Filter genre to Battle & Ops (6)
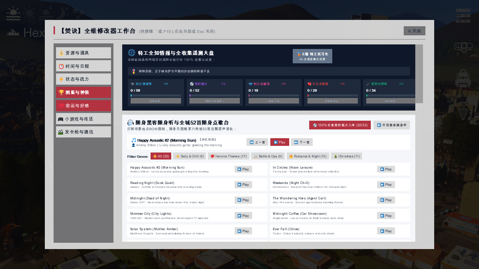The width and height of the screenshot is (479, 269). (x=268, y=156)
